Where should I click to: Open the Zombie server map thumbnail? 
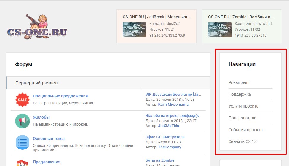[x=220, y=30]
